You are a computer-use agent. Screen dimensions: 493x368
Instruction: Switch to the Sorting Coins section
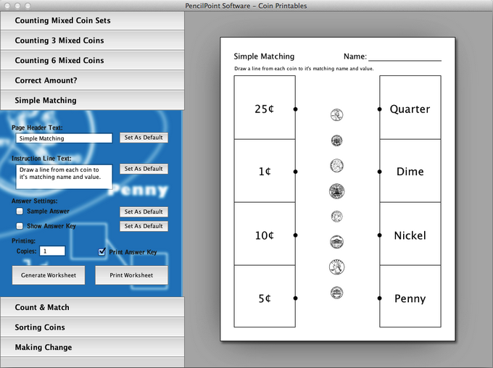[x=92, y=327]
